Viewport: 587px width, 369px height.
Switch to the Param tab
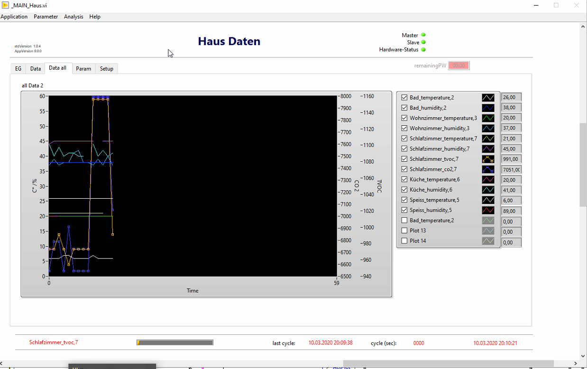[x=83, y=69]
